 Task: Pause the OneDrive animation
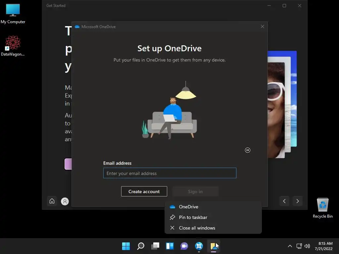[248, 150]
